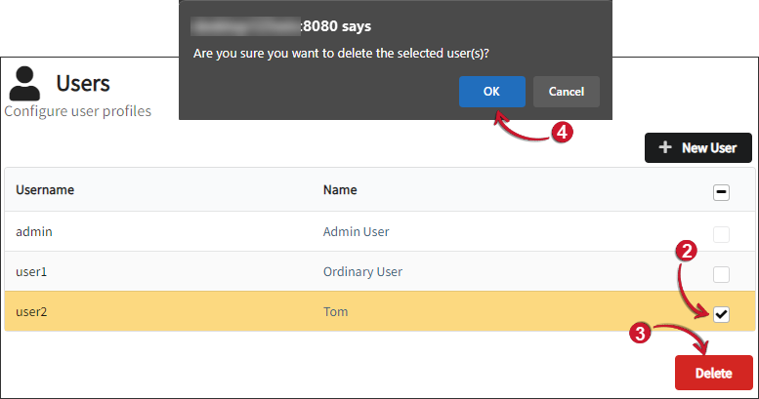Select the 'admin' username cell
759x399 pixels.
tap(34, 231)
